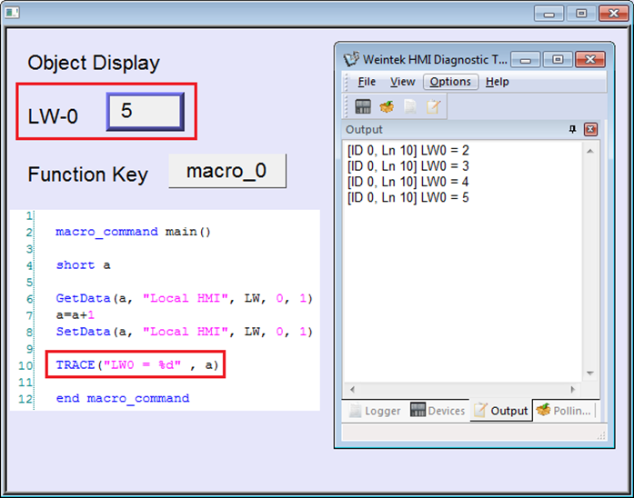Viewport: 634px width, 498px height.
Task: Click the Logger document toolbar icon
Action: [x=410, y=106]
